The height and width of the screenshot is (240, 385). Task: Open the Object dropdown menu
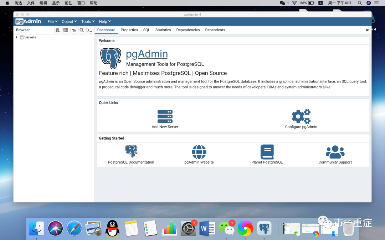tap(69, 22)
